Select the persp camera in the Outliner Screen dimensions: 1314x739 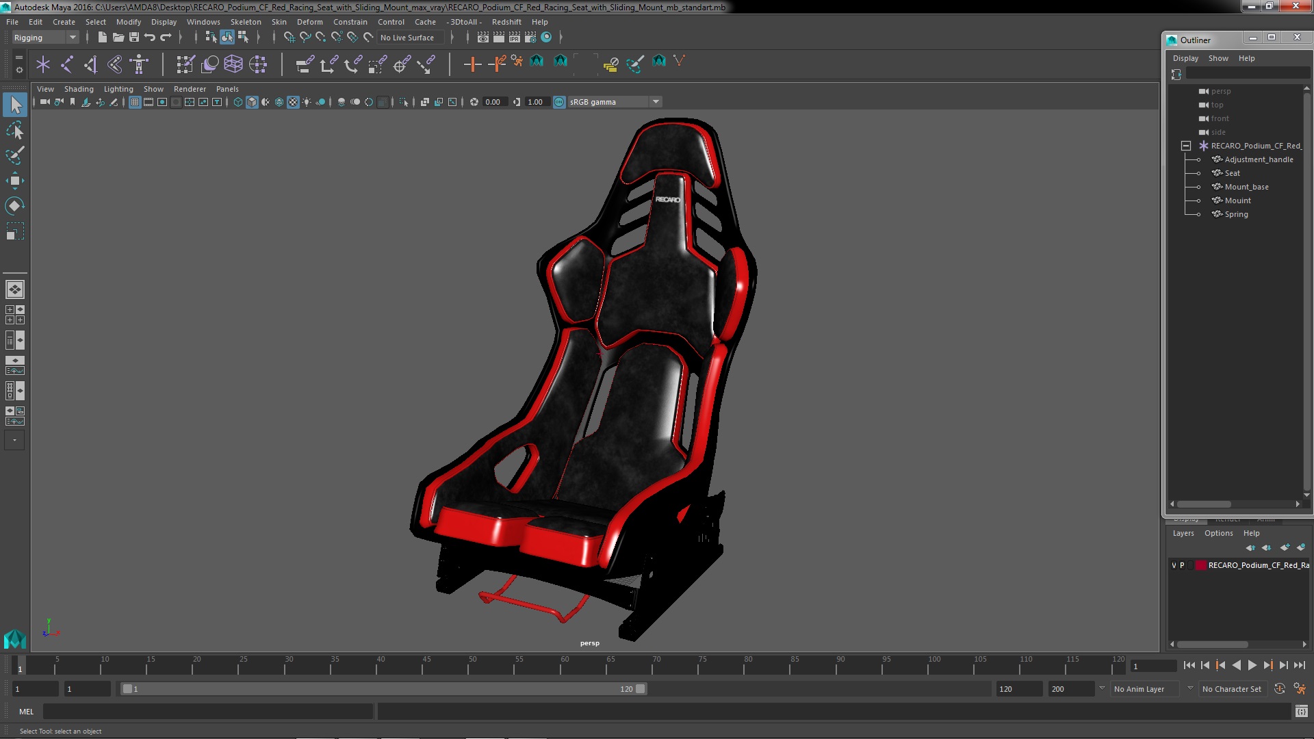click(x=1220, y=91)
